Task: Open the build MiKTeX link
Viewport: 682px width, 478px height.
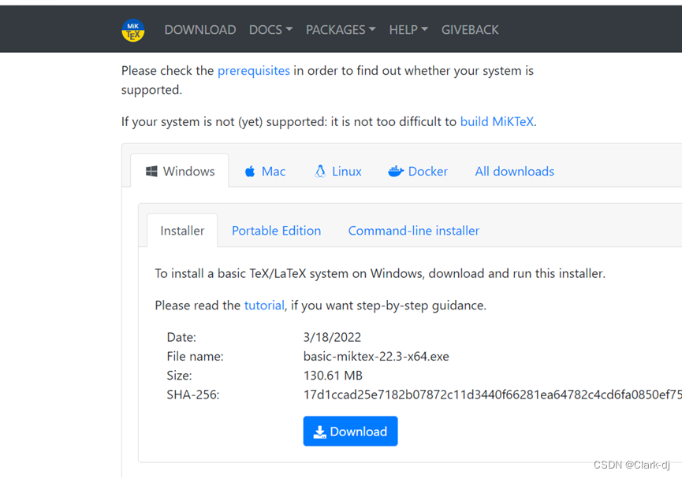Action: tap(497, 121)
